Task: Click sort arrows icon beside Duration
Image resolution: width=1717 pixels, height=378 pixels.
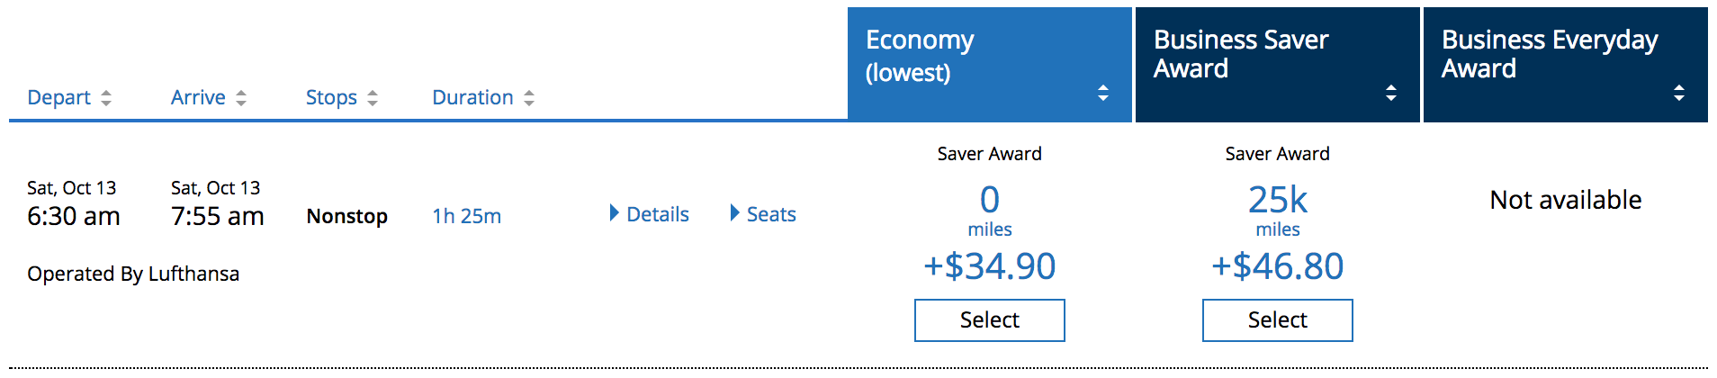Action: (x=529, y=98)
